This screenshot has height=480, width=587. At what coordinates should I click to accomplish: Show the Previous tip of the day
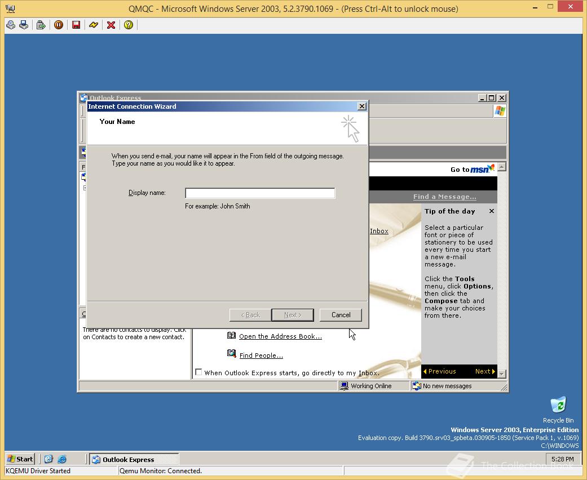tap(439, 371)
